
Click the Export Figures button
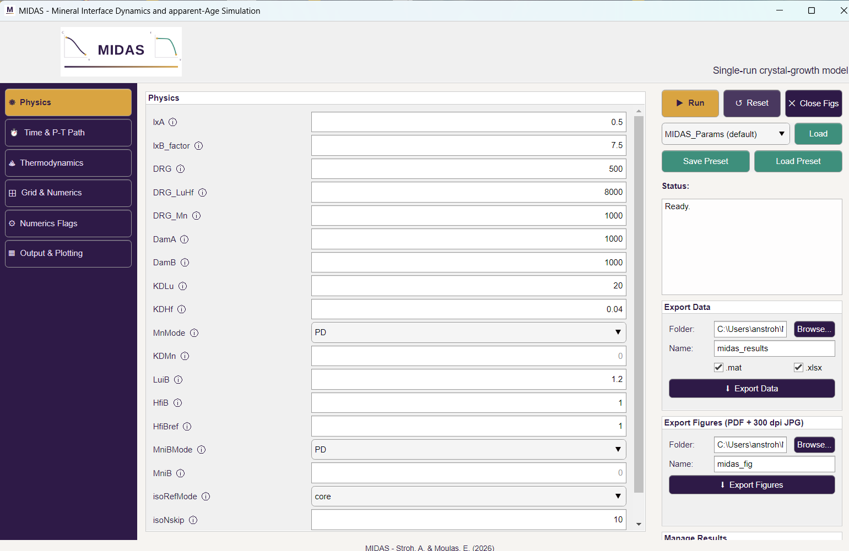click(x=752, y=485)
